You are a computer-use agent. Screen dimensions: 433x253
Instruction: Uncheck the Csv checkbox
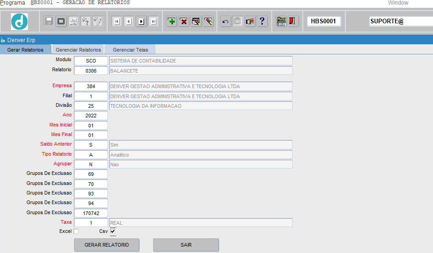[x=112, y=231]
